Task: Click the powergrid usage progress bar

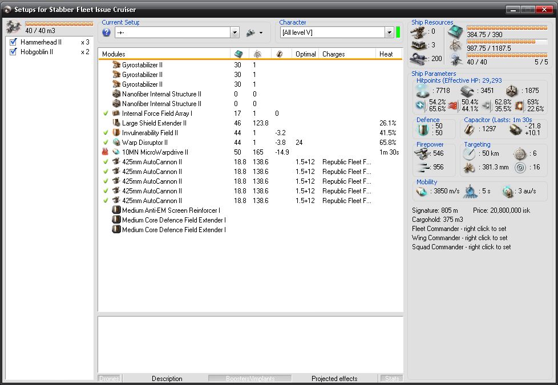Action: point(507,42)
